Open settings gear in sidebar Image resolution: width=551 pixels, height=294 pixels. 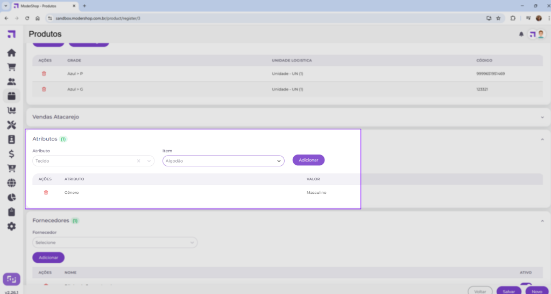(x=11, y=226)
